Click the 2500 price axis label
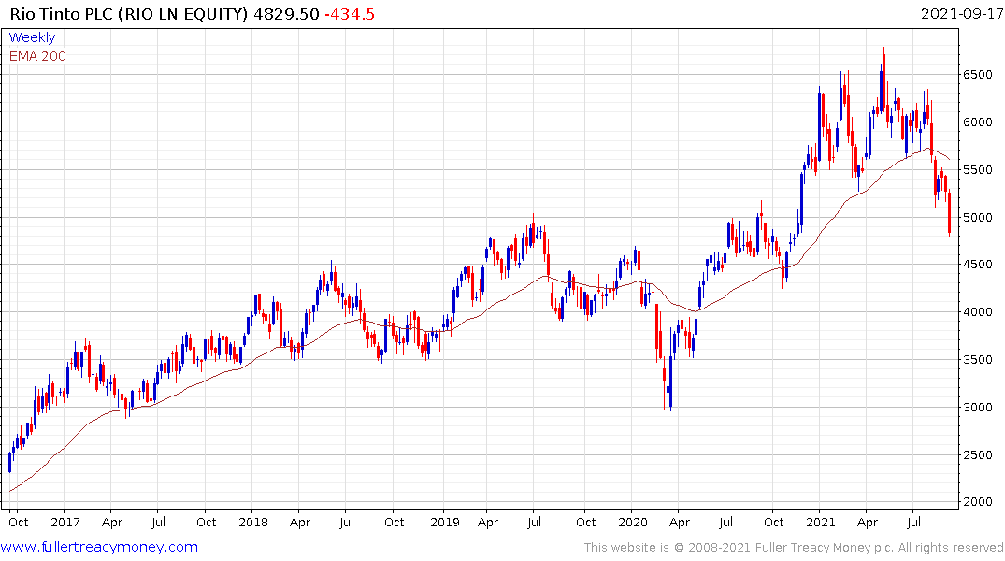This screenshot has height=561, width=1005. tap(978, 455)
